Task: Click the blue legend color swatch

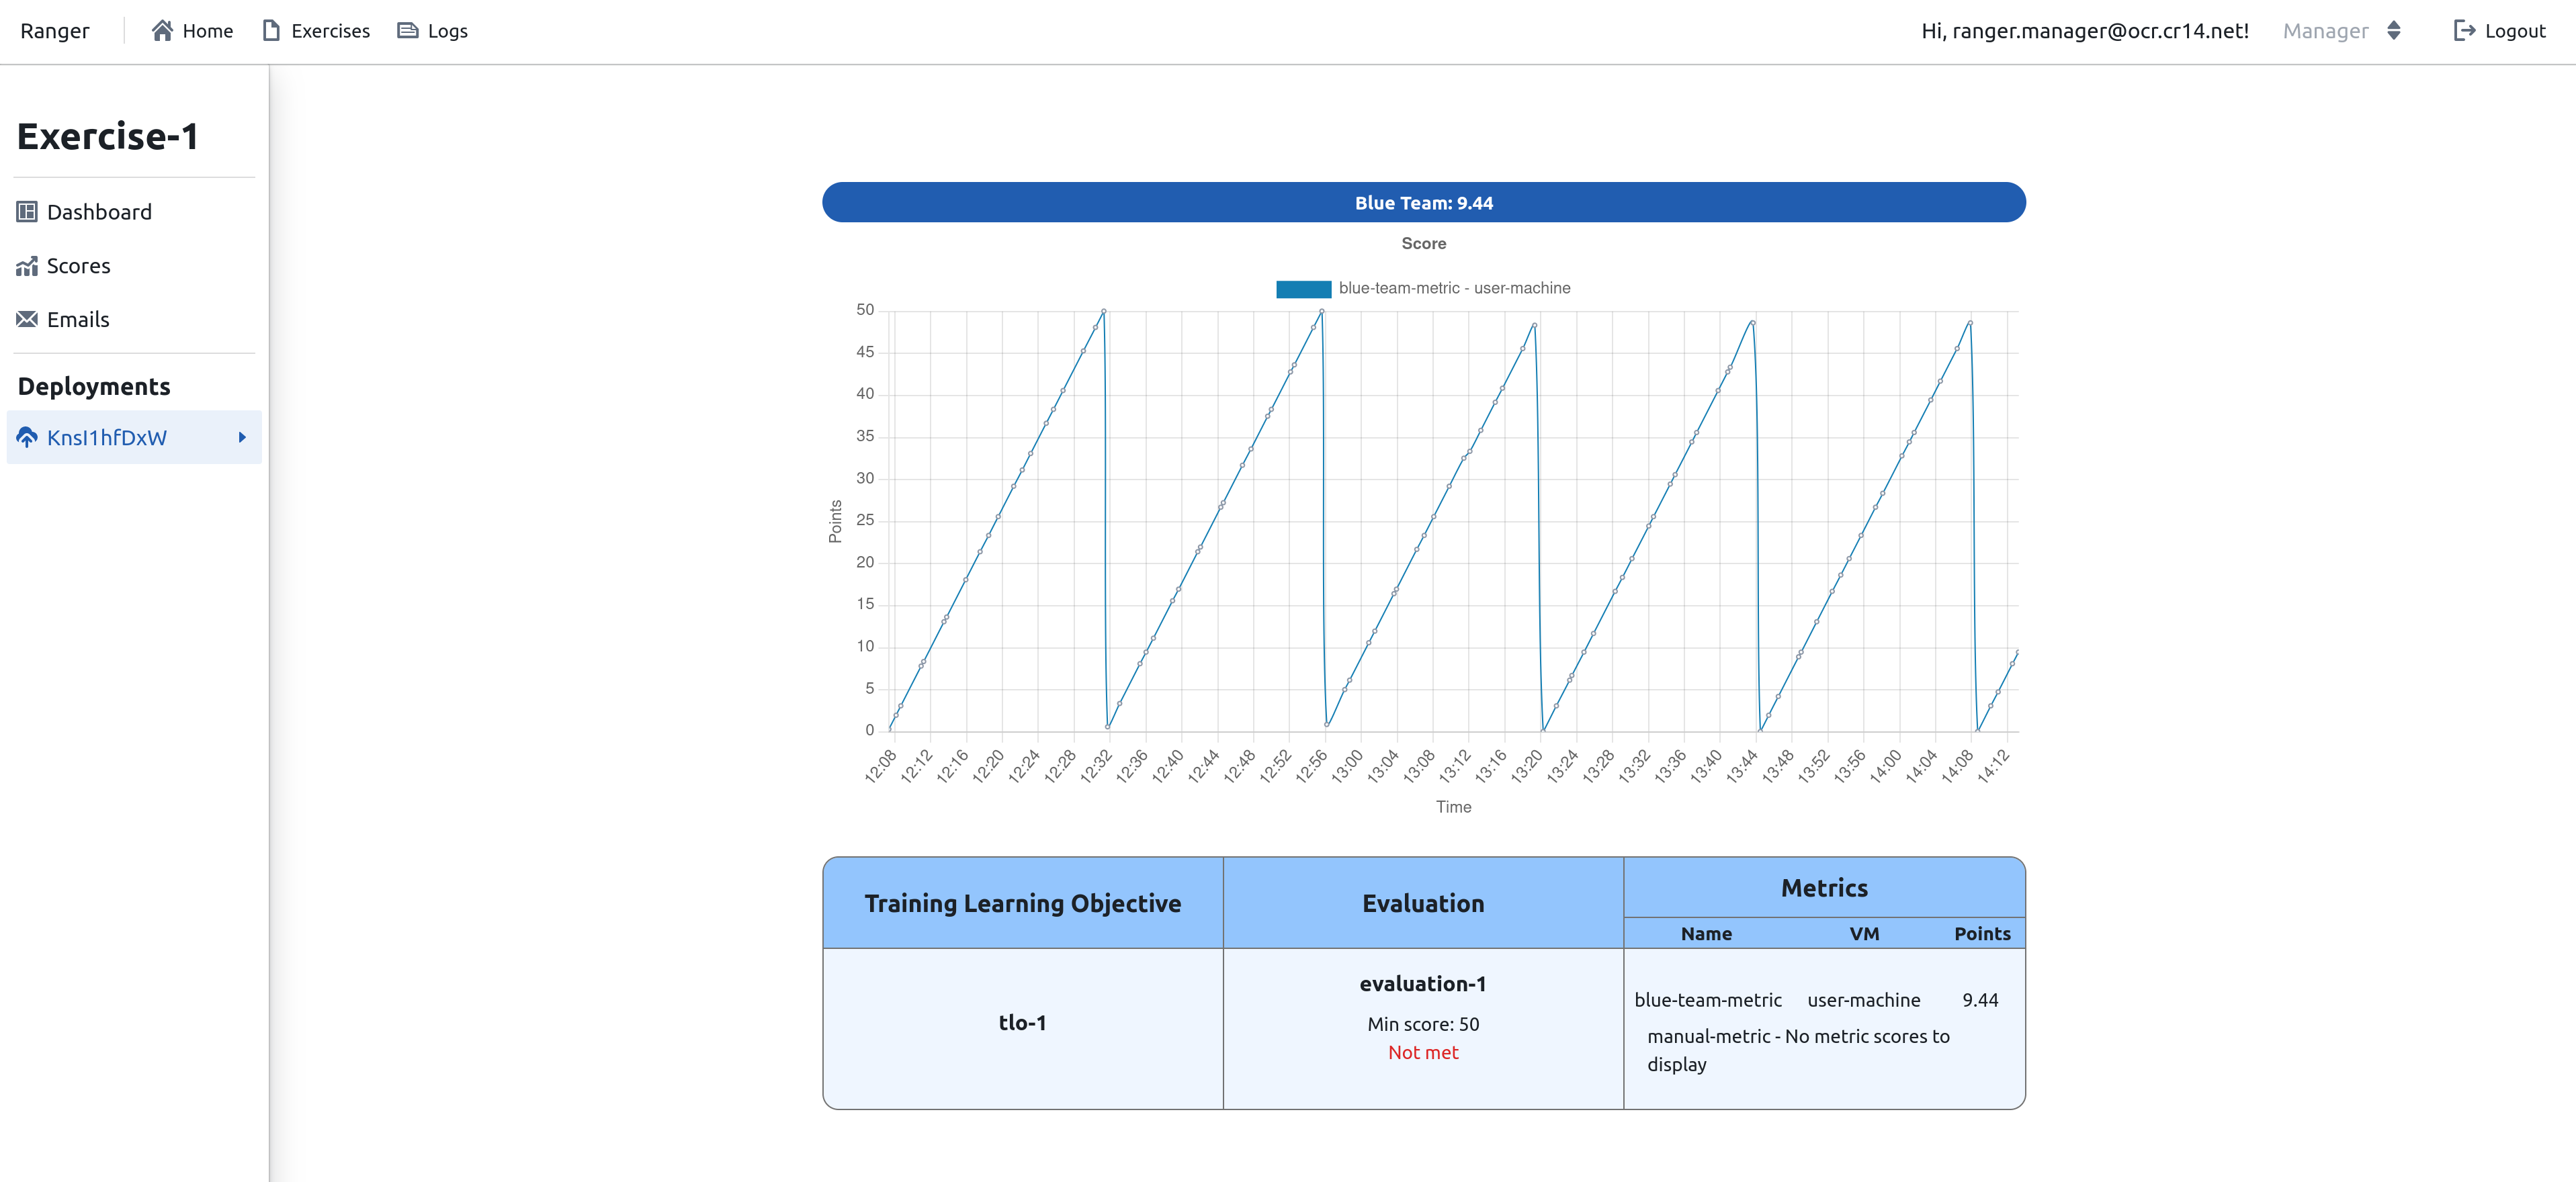Action: click(1303, 289)
